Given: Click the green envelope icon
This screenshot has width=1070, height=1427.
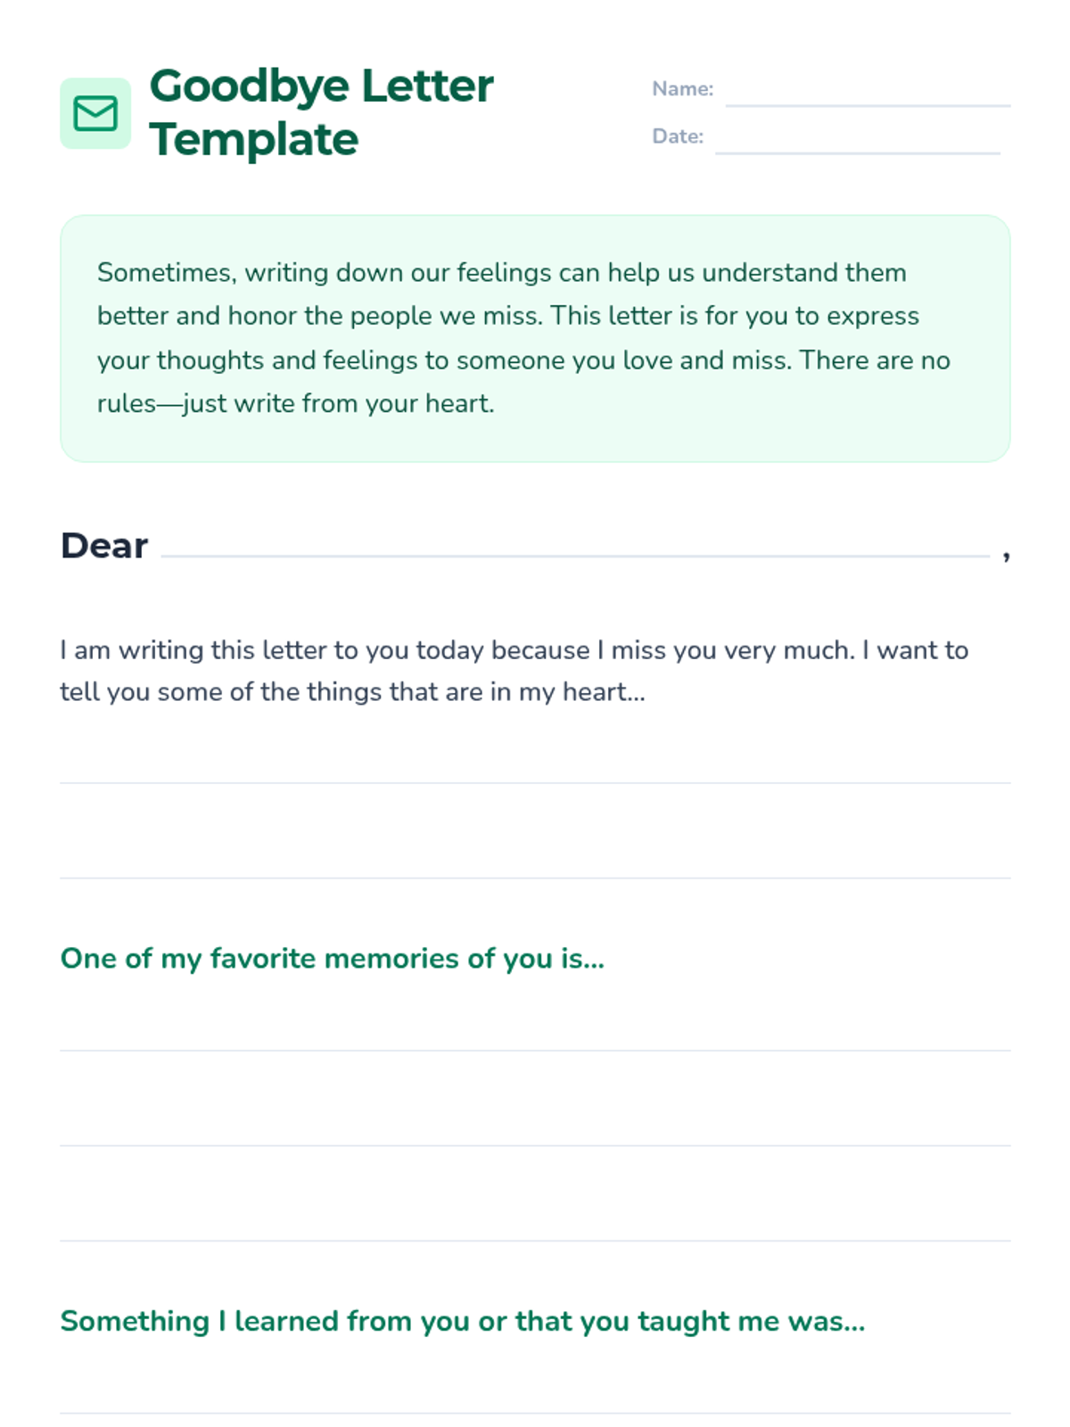Looking at the screenshot, I should click(95, 113).
